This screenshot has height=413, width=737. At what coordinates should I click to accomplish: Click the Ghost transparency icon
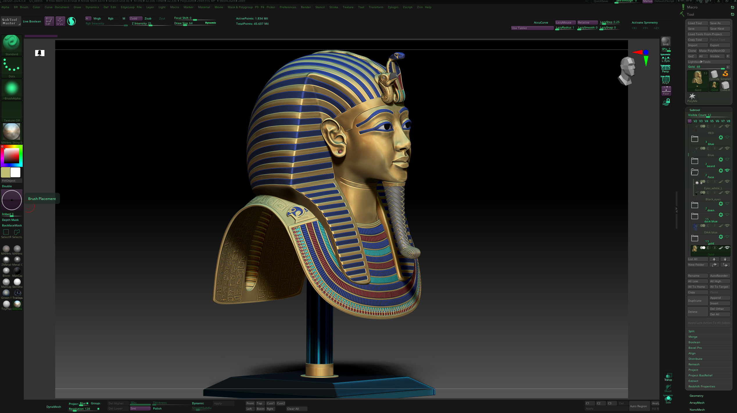point(668,388)
